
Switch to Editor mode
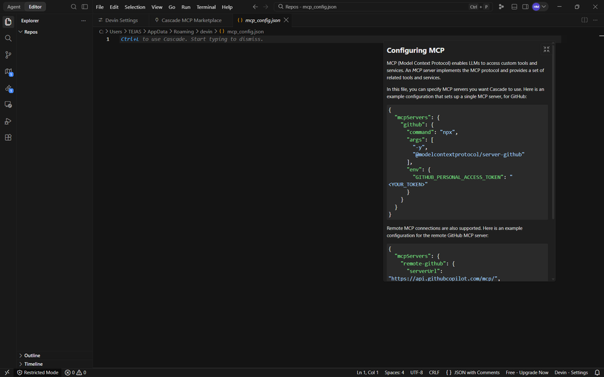coord(35,7)
